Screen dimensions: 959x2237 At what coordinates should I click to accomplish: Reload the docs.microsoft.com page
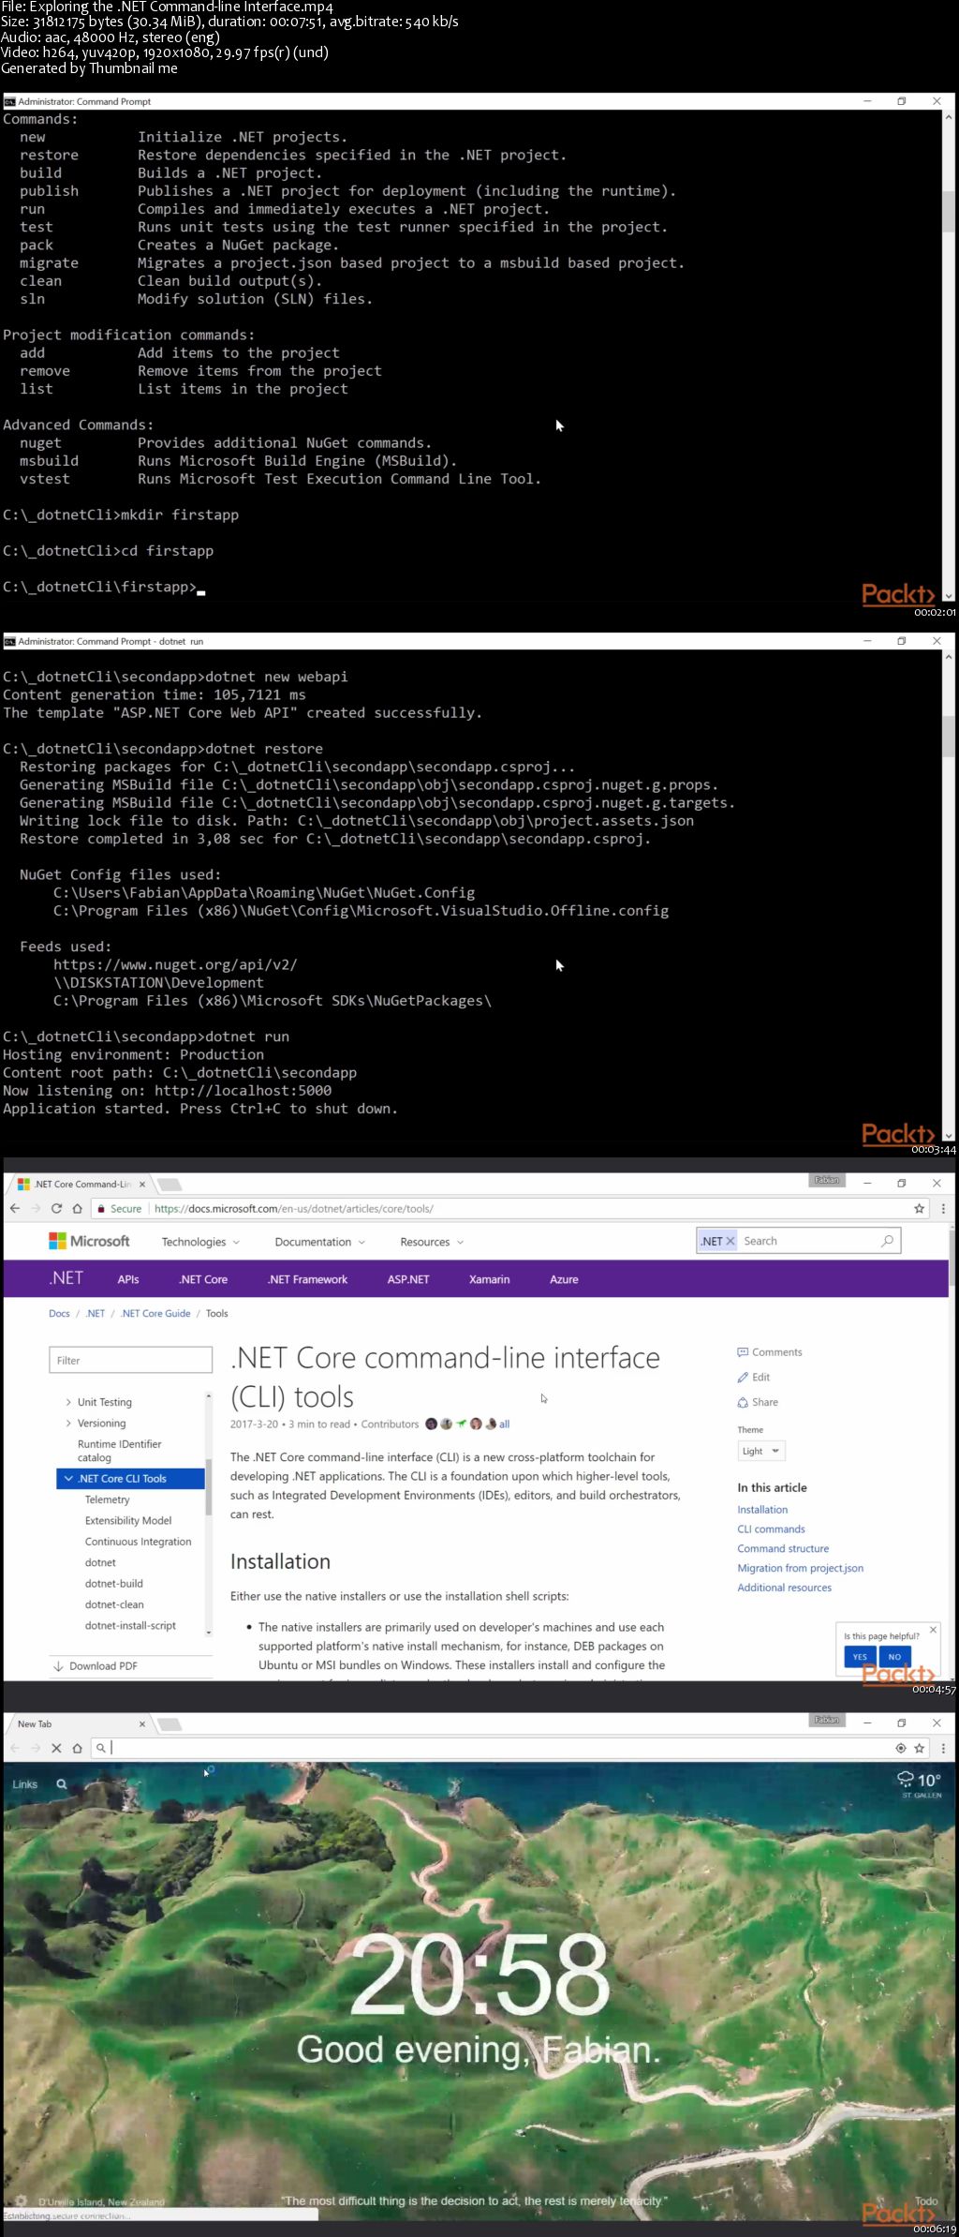tap(56, 1208)
